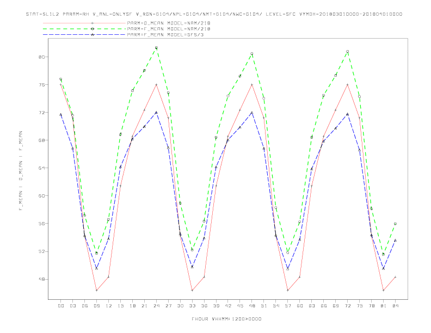Click the vertical axis title F_MEAN | O_MEAN | F_MEAN
Viewport: 431px width, 333px height.
point(21,171)
